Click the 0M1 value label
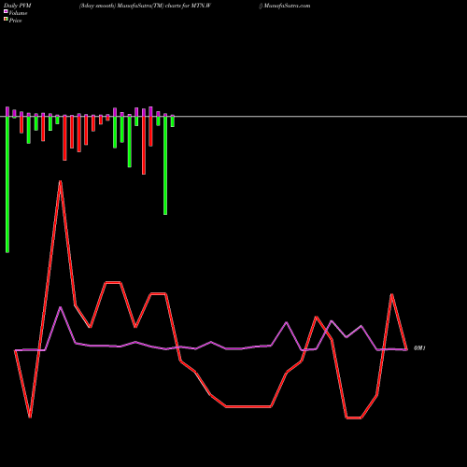The image size is (467, 467). click(419, 348)
